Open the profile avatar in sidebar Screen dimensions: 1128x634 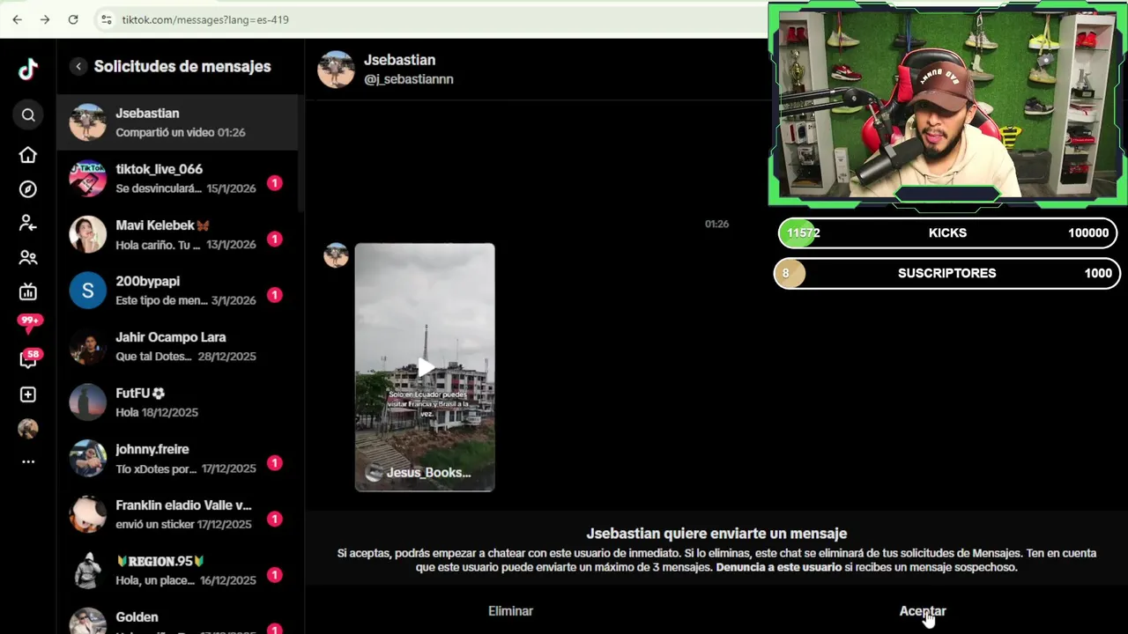[x=28, y=429]
